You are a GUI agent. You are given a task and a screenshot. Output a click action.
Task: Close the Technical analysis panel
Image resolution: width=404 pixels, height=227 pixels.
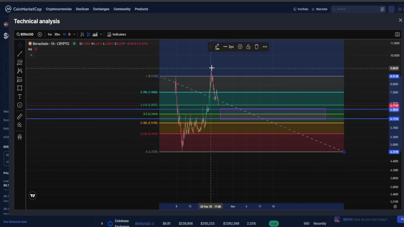(401, 20)
